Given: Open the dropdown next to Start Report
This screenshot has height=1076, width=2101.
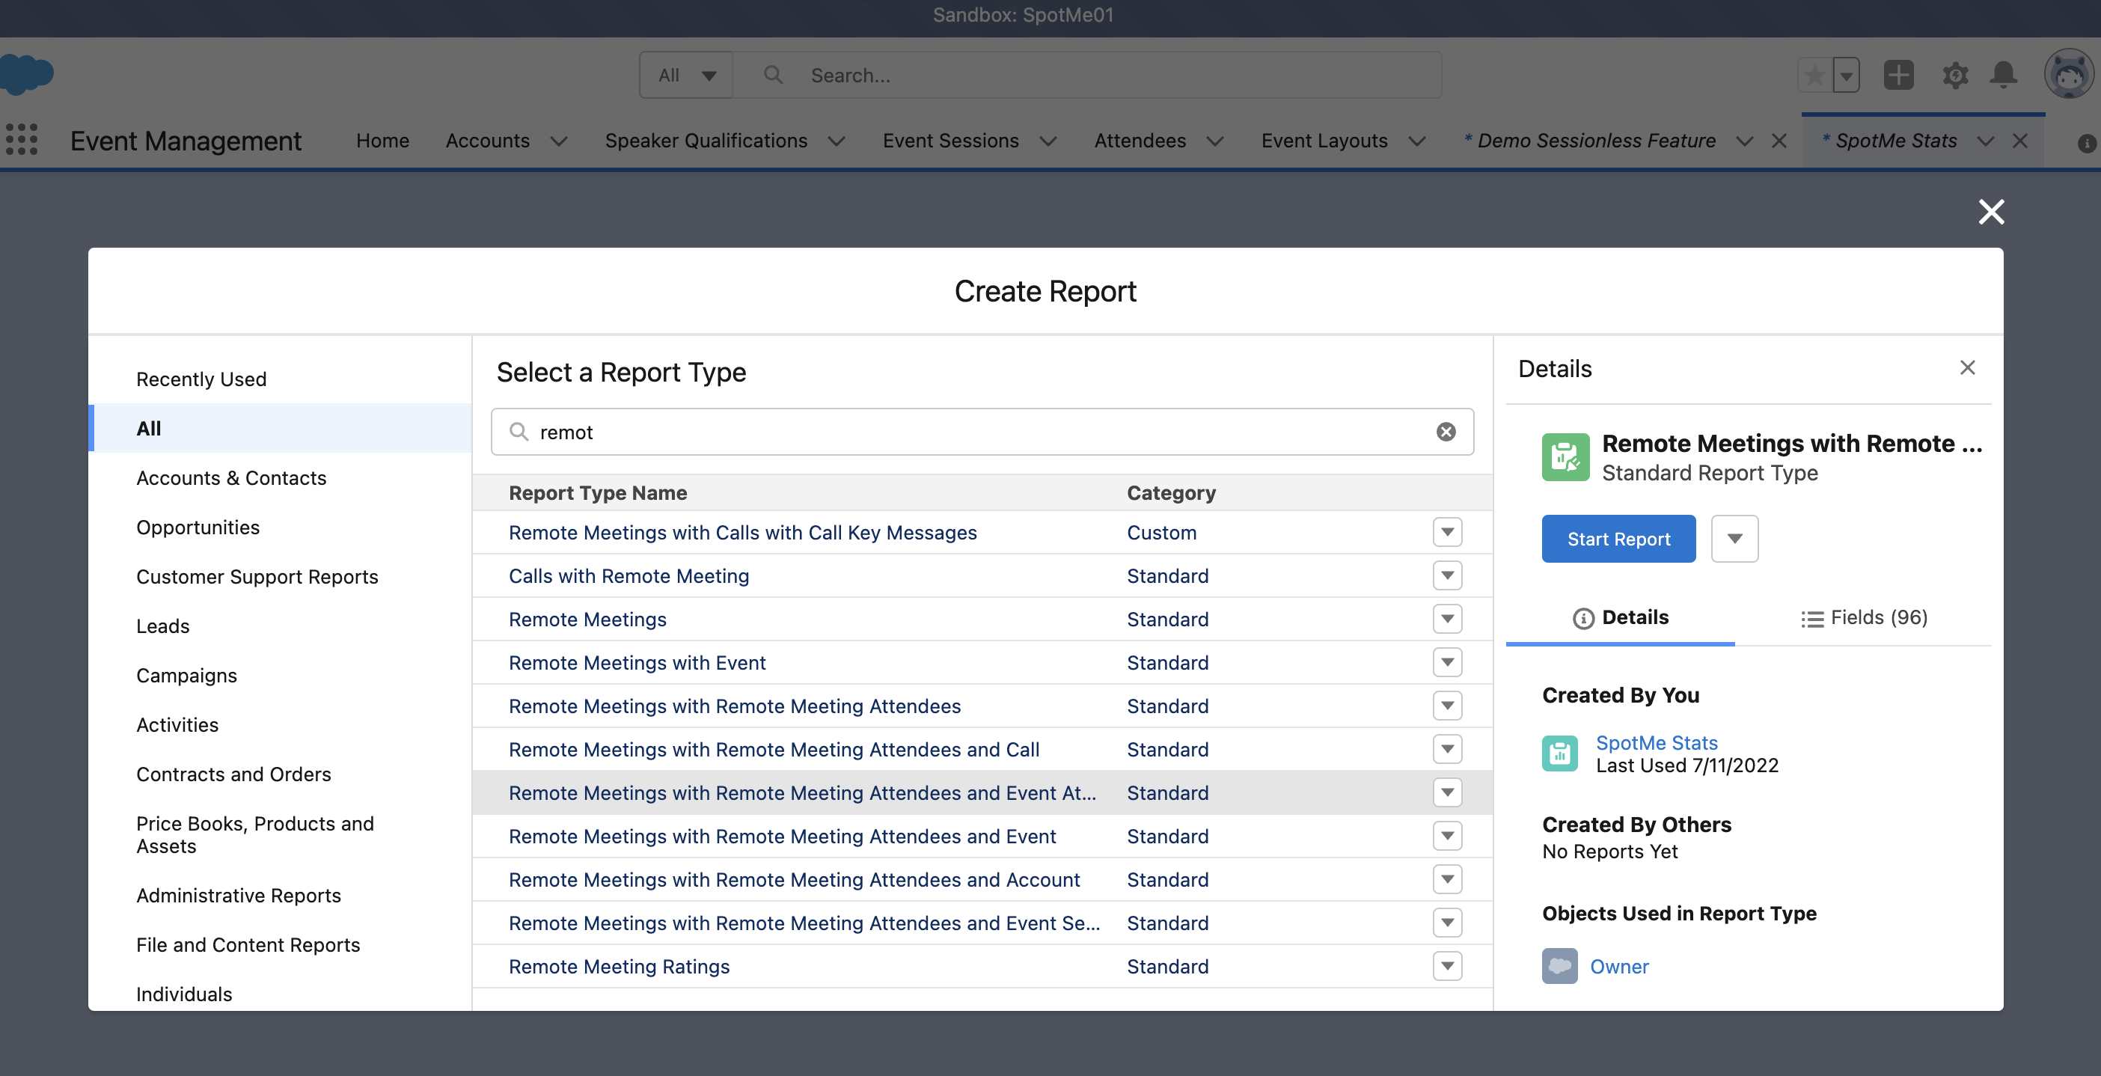Looking at the screenshot, I should pos(1734,539).
